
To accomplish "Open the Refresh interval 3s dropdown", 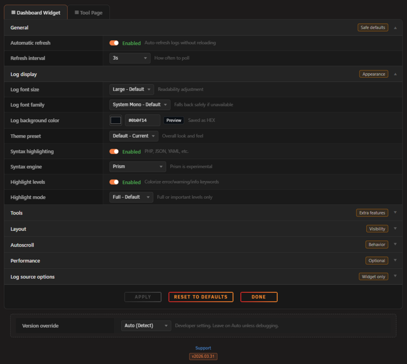I will click(130, 58).
